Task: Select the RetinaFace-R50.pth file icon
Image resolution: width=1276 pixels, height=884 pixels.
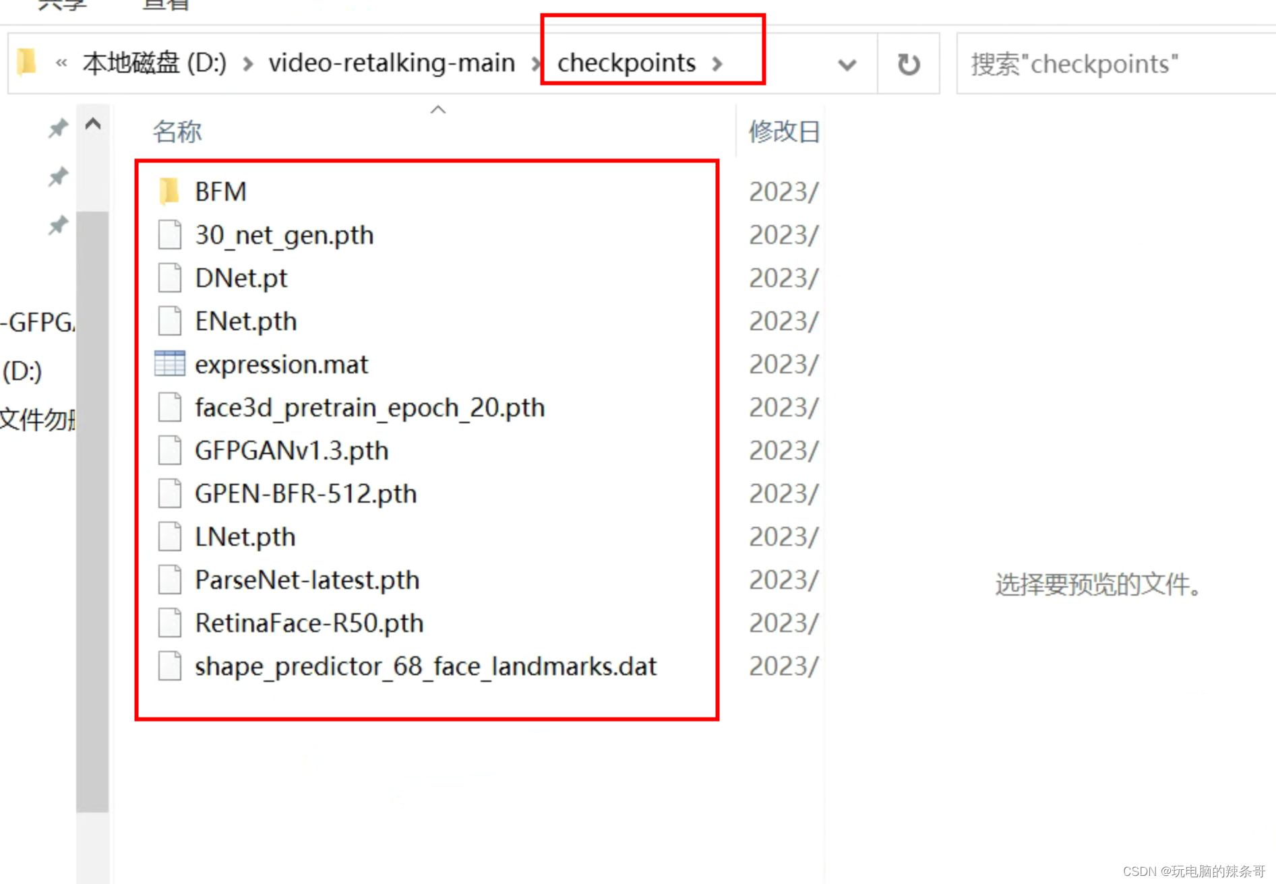Action: click(x=169, y=623)
